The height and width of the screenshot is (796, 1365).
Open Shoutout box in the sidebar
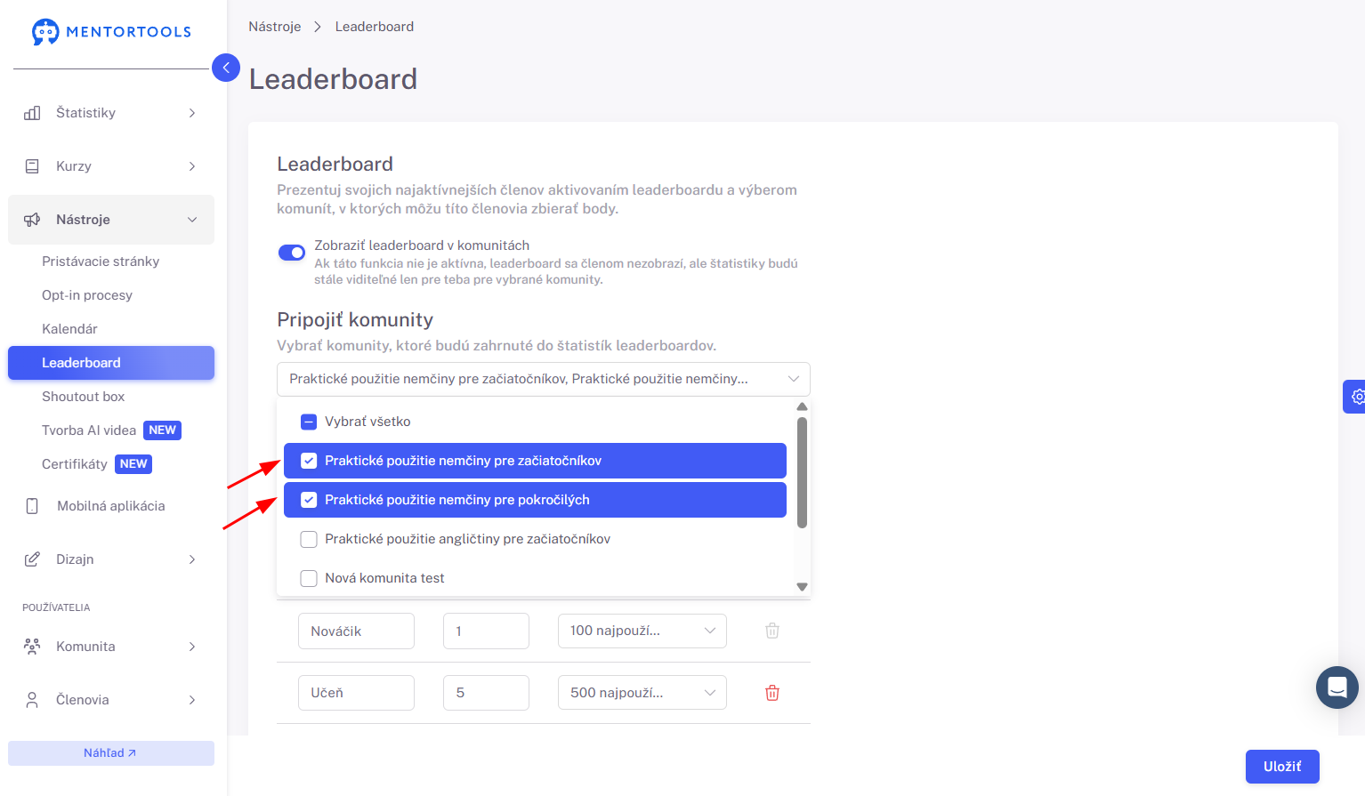pyautogui.click(x=83, y=397)
